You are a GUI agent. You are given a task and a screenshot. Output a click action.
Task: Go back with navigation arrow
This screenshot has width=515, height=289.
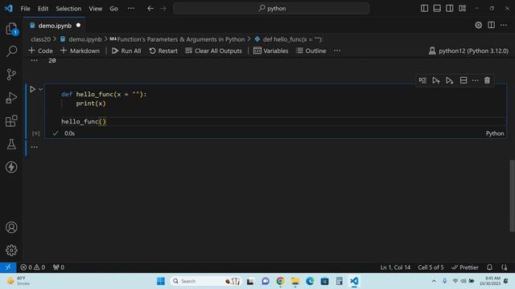coord(150,9)
